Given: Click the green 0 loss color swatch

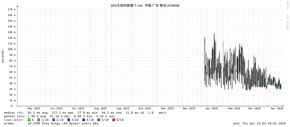Looking at the screenshot, I should (x=29, y=120).
